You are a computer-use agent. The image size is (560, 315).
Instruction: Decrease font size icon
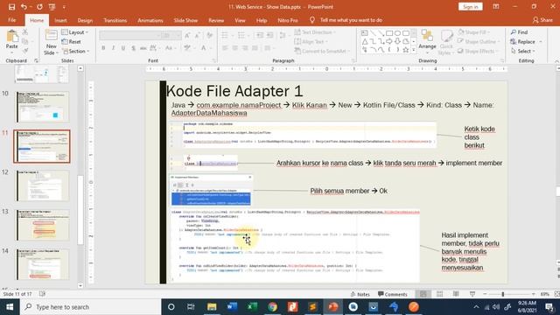(198, 35)
